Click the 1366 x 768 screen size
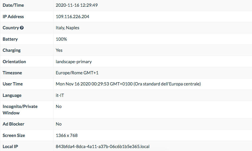Image resolution: width=252 pixels, height=151 pixels. click(67, 135)
